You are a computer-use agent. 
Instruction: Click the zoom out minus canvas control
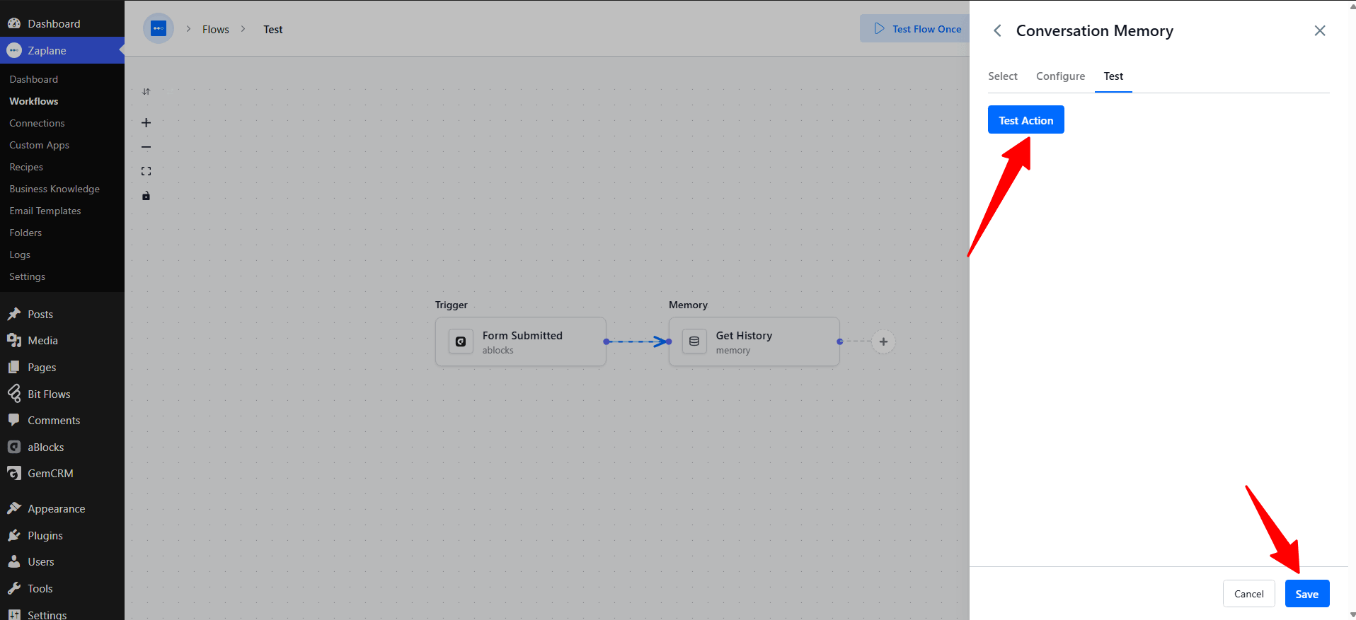(x=146, y=147)
